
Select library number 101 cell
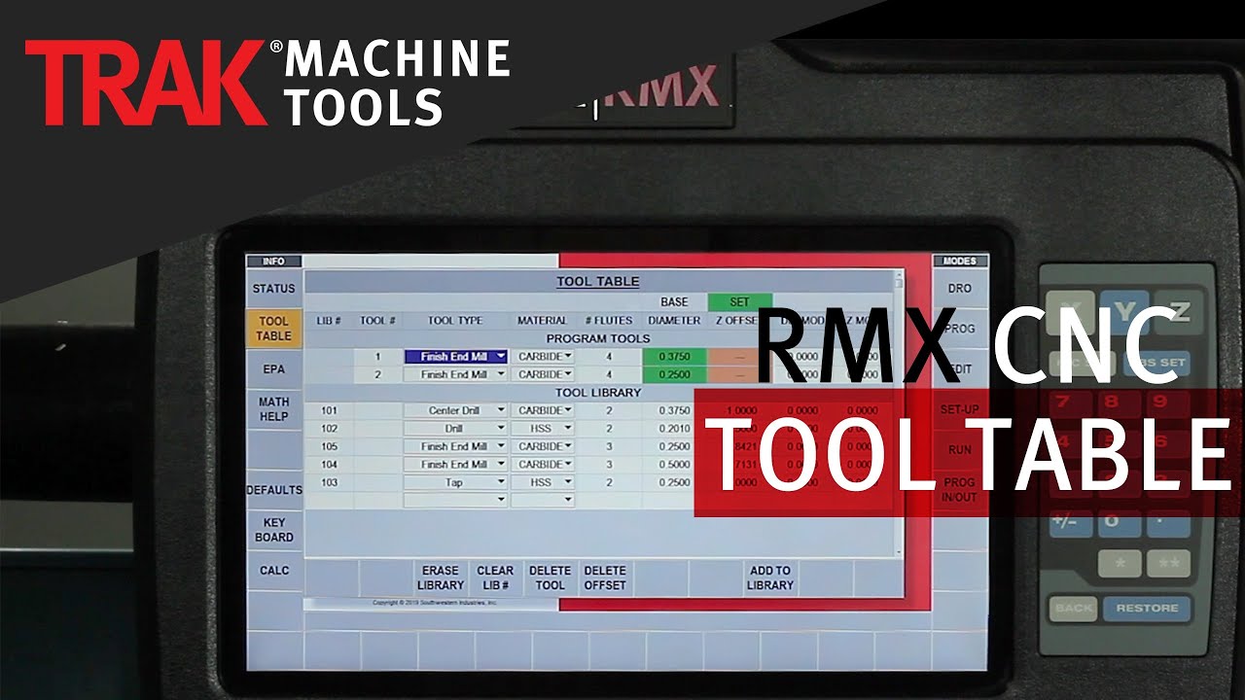329,410
